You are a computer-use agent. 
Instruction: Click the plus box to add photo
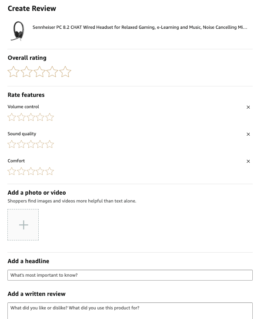[x=23, y=225]
